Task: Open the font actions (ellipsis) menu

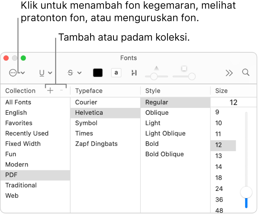Action: coord(17,73)
